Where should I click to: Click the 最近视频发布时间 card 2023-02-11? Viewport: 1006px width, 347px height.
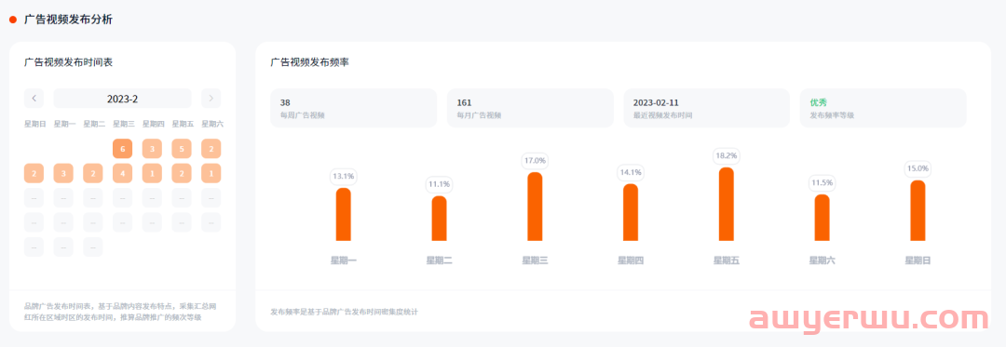(x=706, y=108)
